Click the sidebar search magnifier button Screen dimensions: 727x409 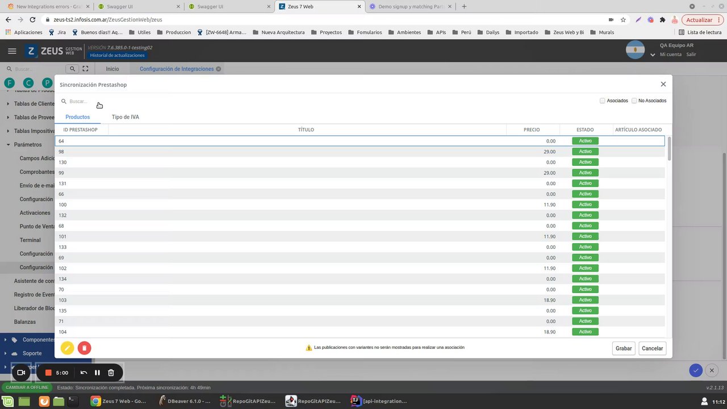tap(72, 69)
